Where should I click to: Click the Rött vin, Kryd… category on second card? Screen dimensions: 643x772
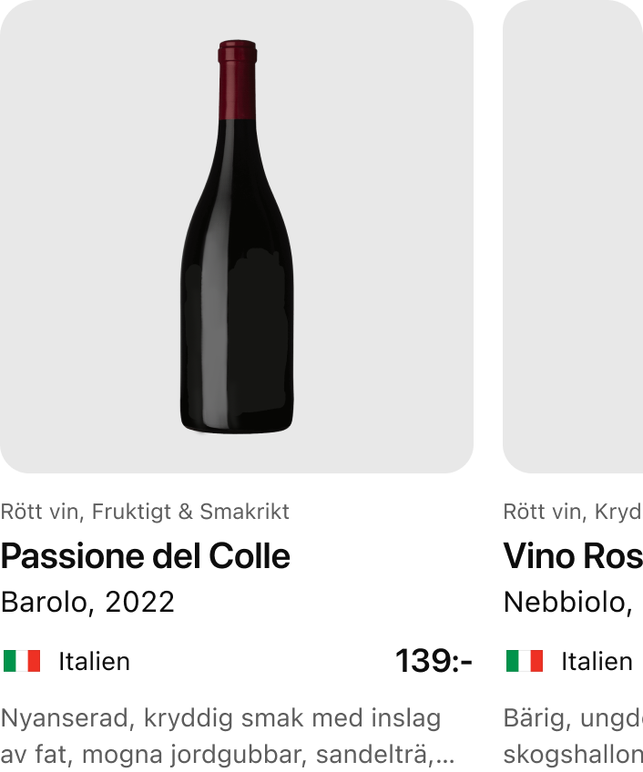point(573,512)
